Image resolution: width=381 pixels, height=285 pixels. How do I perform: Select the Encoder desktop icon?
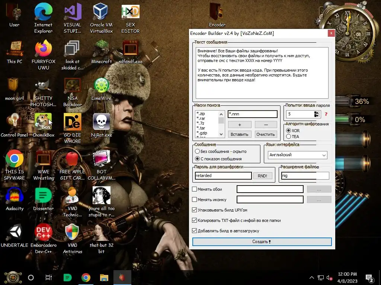click(217, 15)
